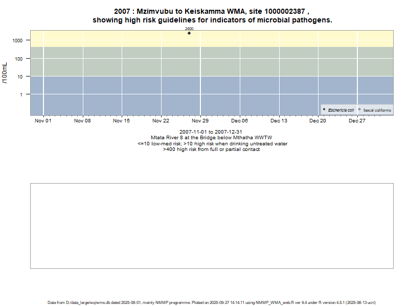The width and height of the screenshot is (409, 306).
Task: Click the 'Nov 29' x-axis date label
Action: [x=200, y=121]
